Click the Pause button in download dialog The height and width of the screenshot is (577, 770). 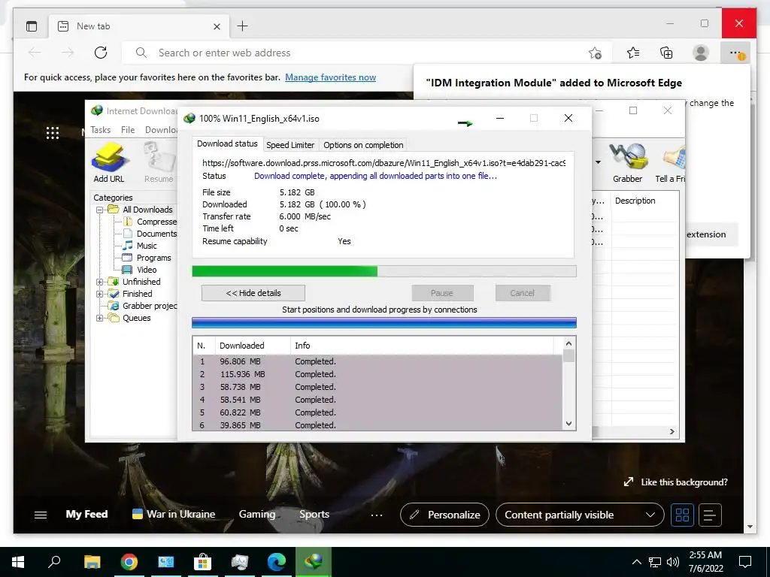click(x=442, y=293)
